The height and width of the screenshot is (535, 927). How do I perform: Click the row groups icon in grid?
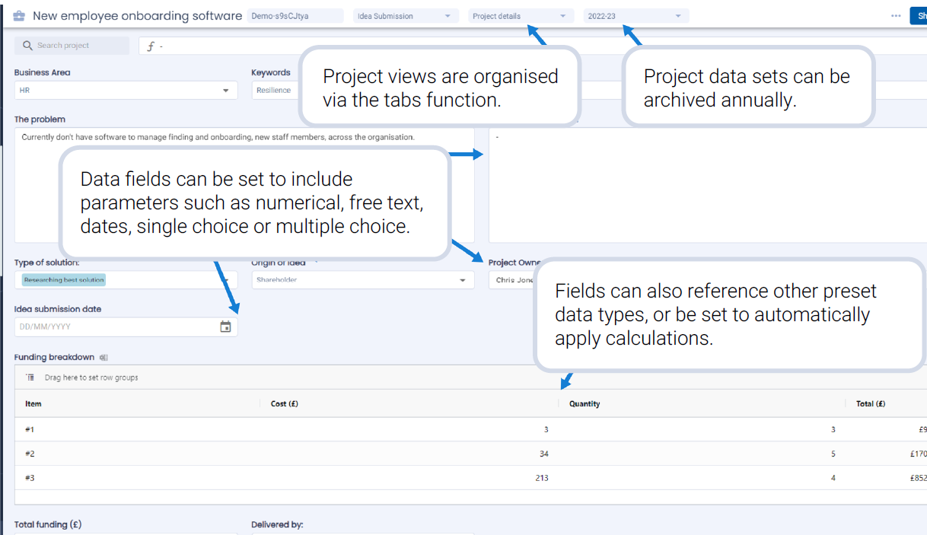click(30, 377)
